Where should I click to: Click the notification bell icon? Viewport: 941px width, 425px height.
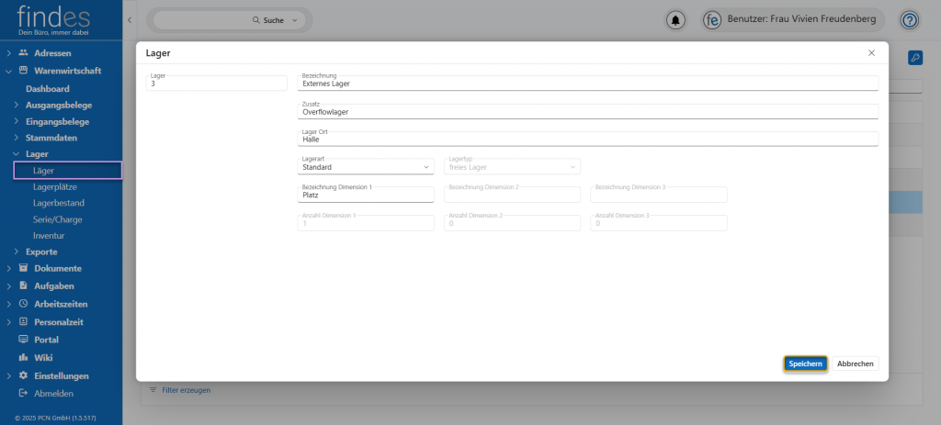pyautogui.click(x=677, y=19)
